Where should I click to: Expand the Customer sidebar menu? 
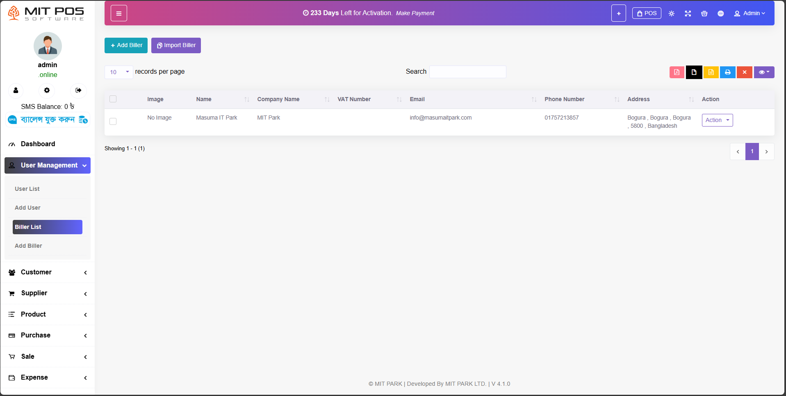click(47, 272)
